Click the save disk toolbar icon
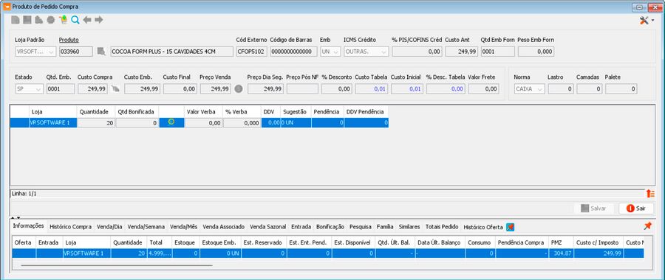 coord(27,20)
